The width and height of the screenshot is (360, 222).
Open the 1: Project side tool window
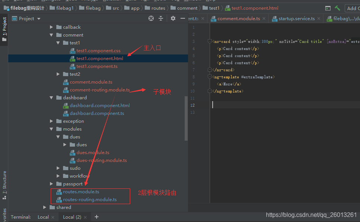[x=4, y=29]
